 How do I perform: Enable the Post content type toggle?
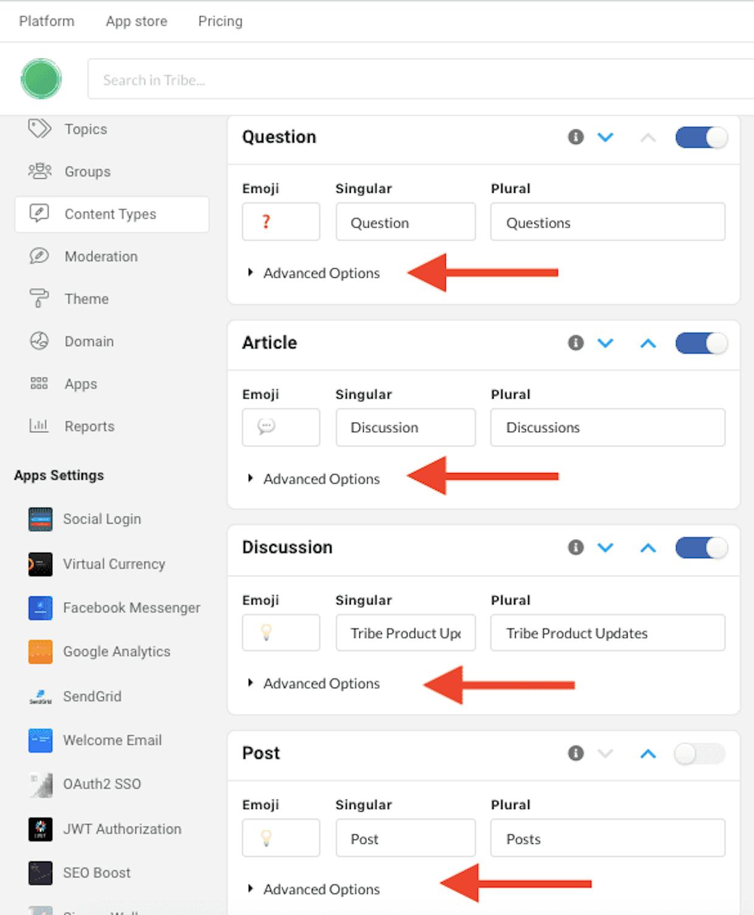(700, 754)
